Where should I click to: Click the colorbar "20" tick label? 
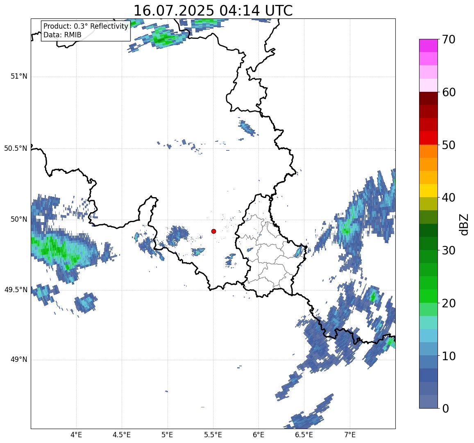coord(449,303)
